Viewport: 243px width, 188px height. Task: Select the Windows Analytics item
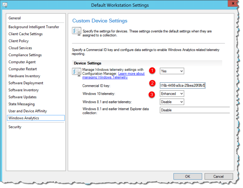click(x=36, y=118)
